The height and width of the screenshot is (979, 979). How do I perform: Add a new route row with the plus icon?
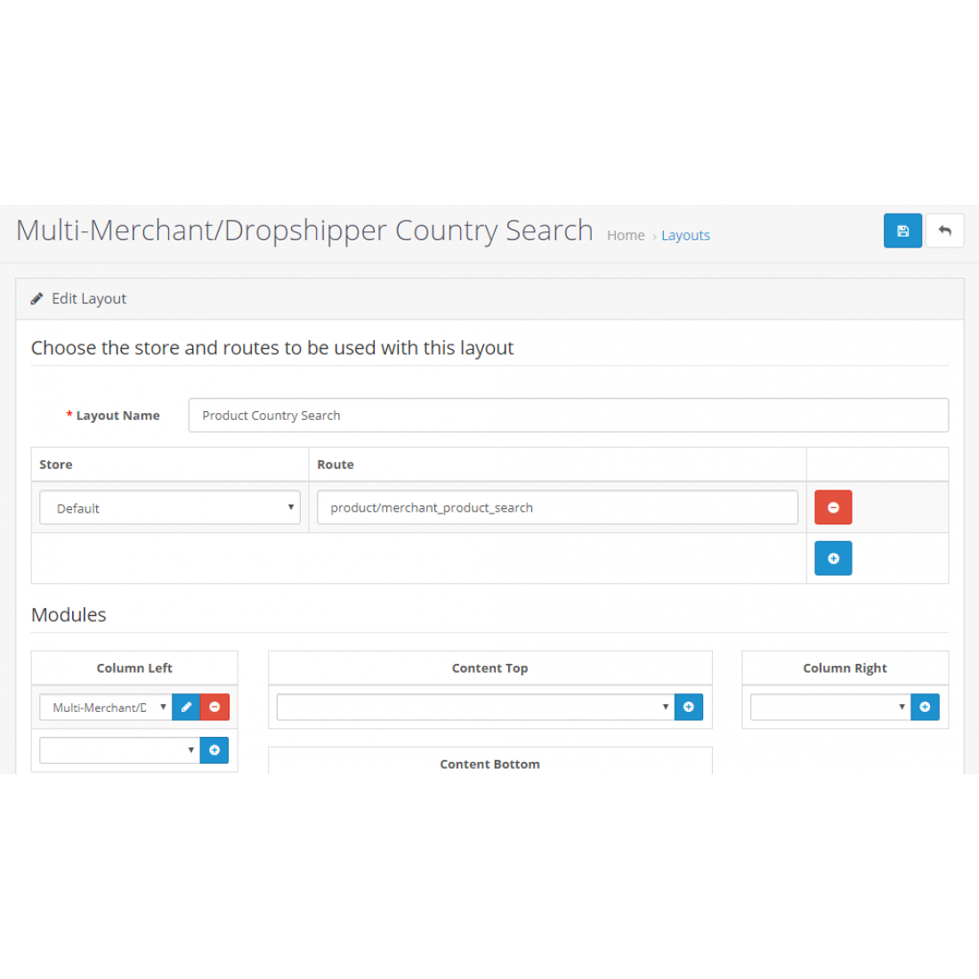[833, 558]
